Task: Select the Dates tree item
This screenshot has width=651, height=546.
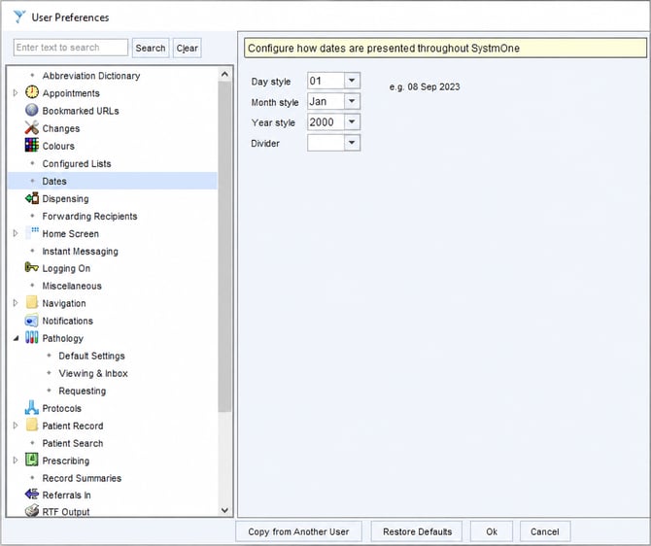Action: (x=112, y=181)
